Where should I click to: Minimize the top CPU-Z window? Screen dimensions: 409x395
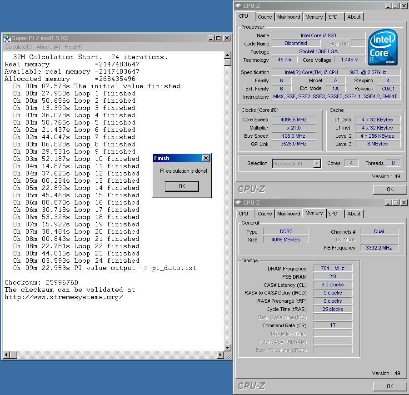point(389,6)
